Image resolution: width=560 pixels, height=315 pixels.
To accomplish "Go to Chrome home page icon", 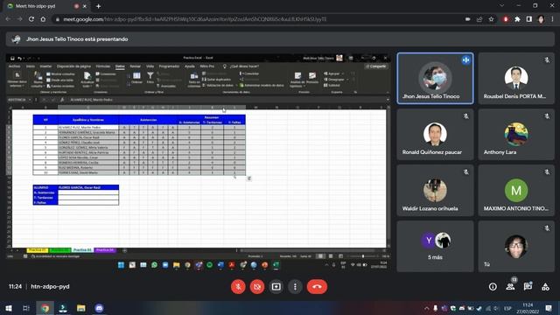I will pos(43,19).
